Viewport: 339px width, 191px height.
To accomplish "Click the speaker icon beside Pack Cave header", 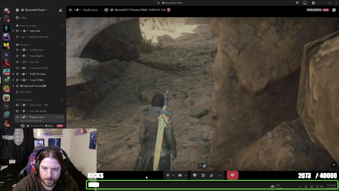I will (x=70, y=10).
